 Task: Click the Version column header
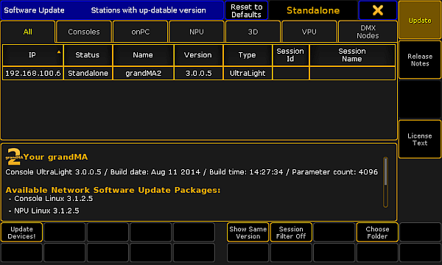(x=198, y=55)
